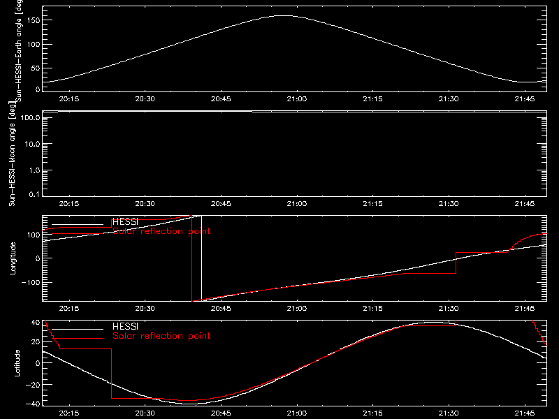Viewport: 559px width, 419px height.
Task: Click 40 tick label on Latitude plot
Action: pos(36,323)
